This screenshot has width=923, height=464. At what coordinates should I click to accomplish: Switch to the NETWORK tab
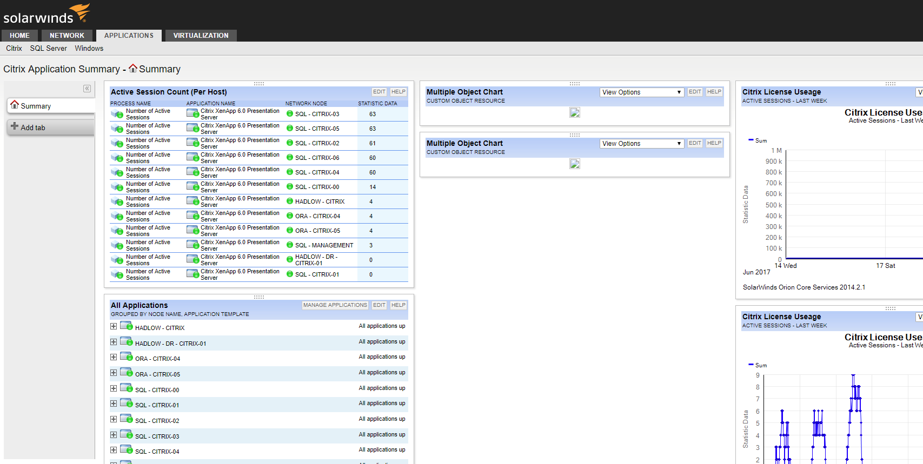pos(67,36)
